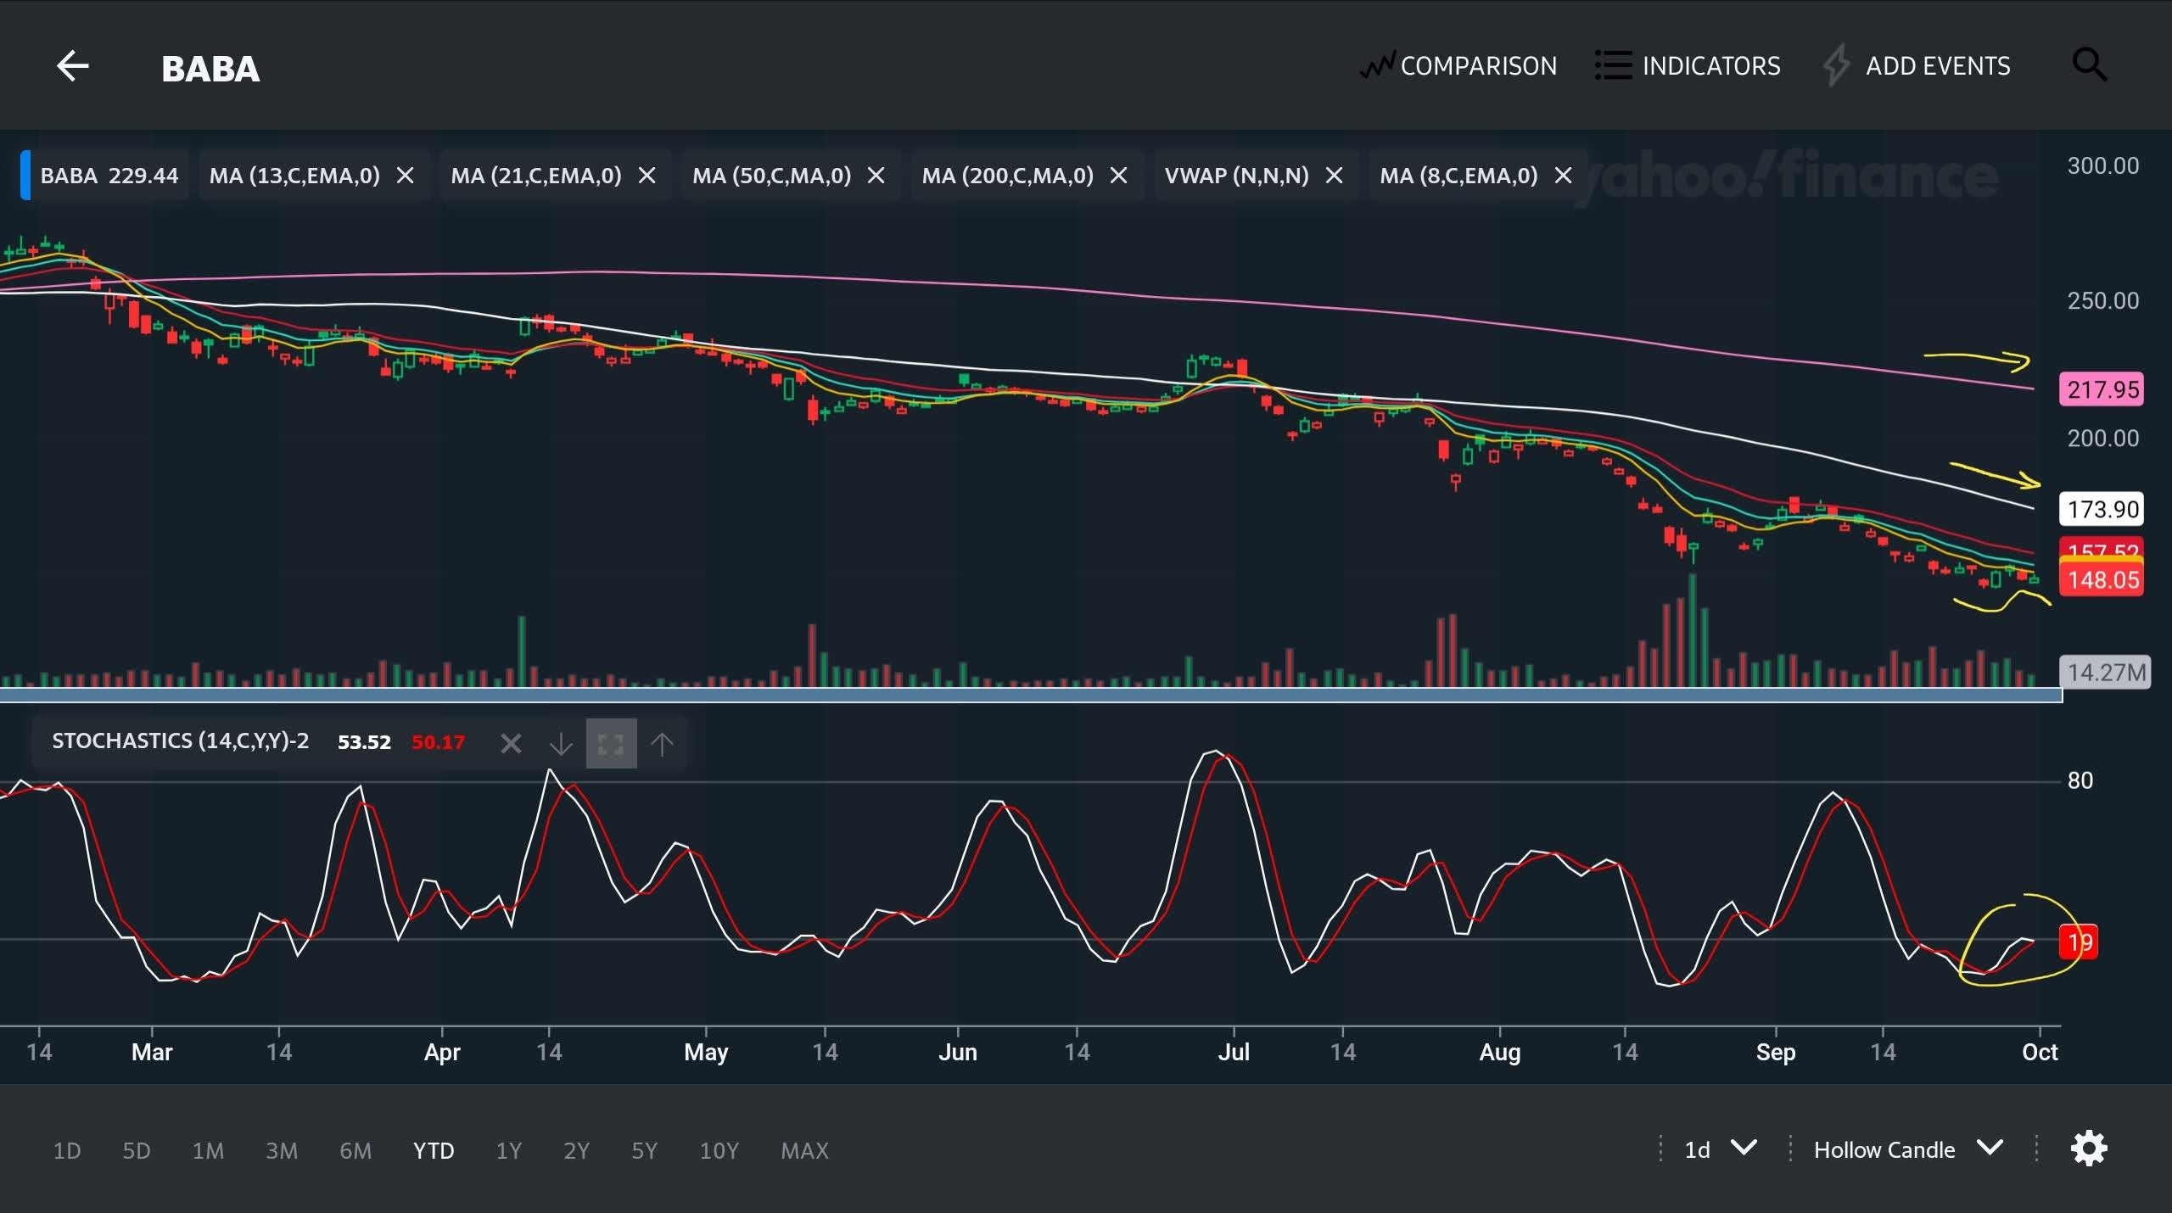Remove the MA 200 moving average
Image resolution: width=2172 pixels, height=1213 pixels.
point(1119,176)
